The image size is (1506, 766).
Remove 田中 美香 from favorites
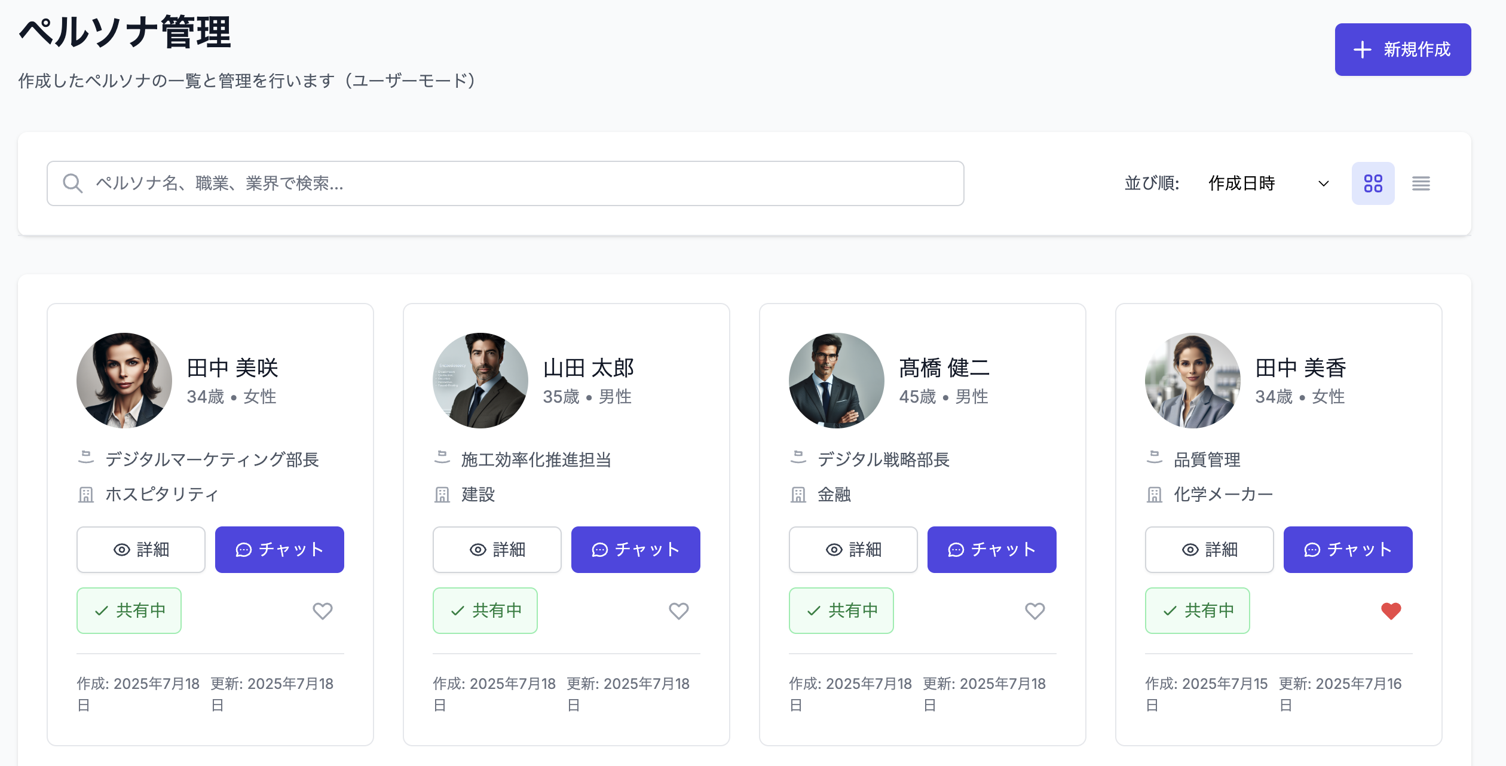(1391, 611)
